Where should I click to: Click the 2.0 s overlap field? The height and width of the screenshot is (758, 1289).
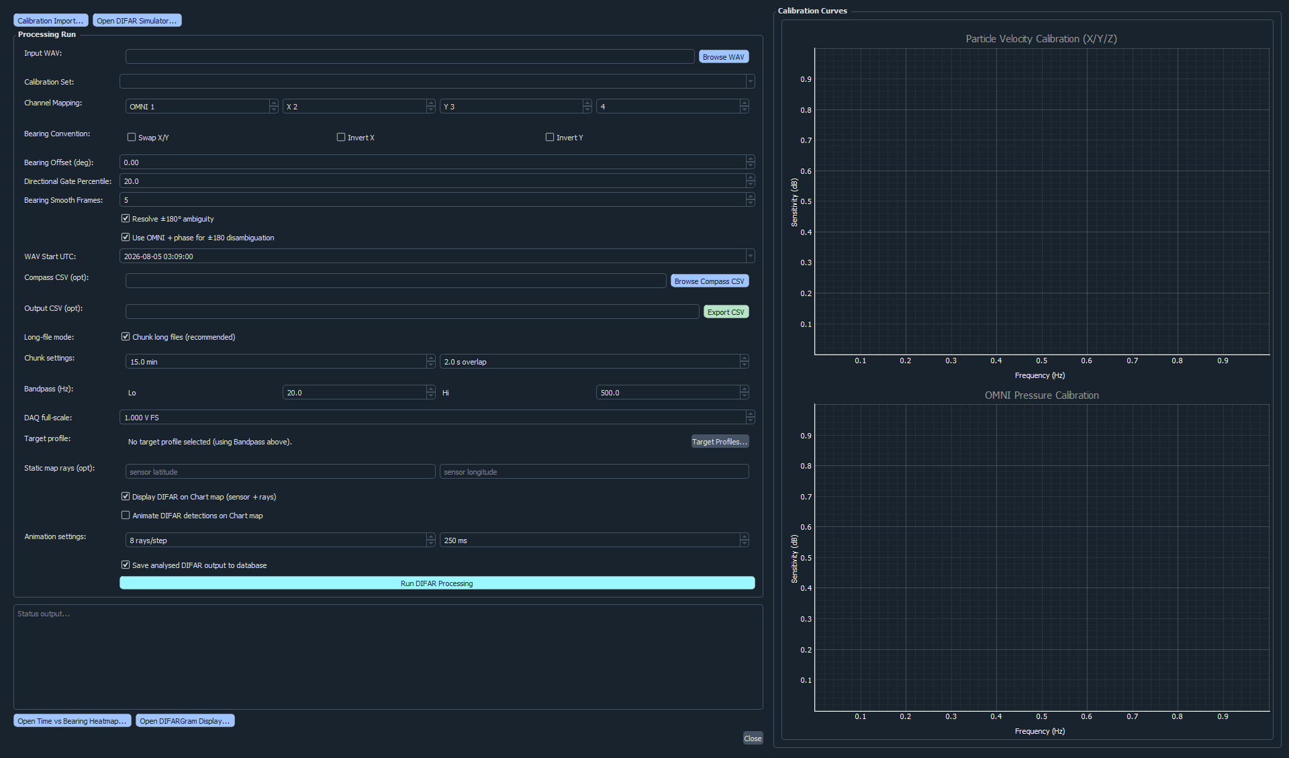594,362
